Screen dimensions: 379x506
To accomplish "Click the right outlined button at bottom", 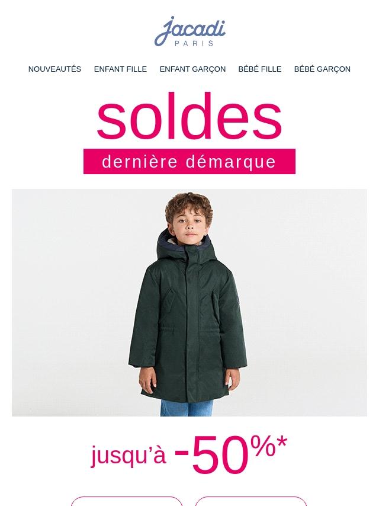I will tap(251, 501).
